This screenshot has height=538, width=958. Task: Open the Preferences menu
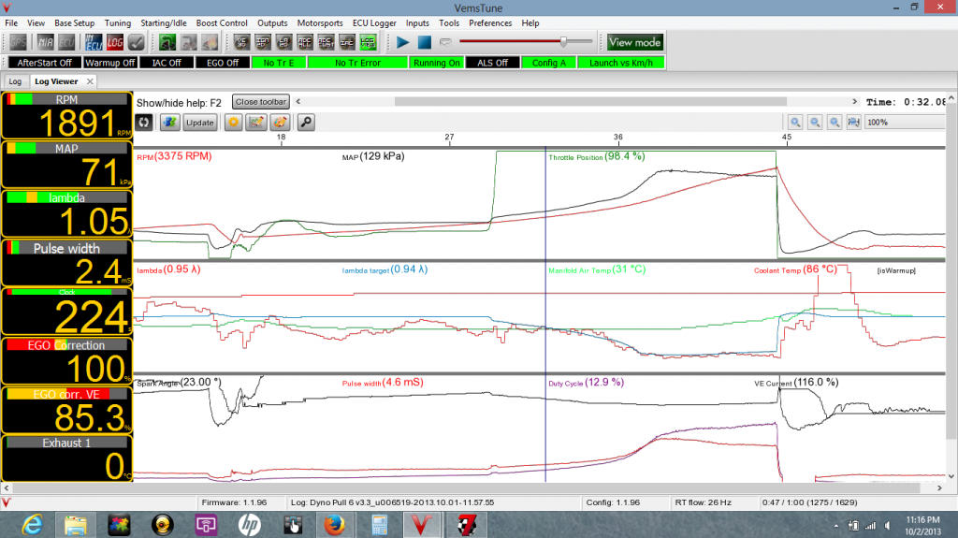coord(490,22)
